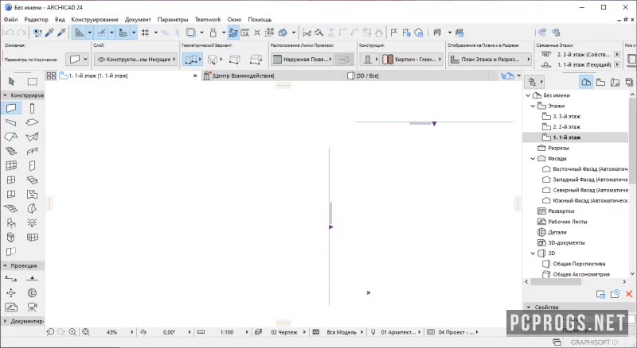
Task: Select the Shell tool
Action: [x=32, y=137]
